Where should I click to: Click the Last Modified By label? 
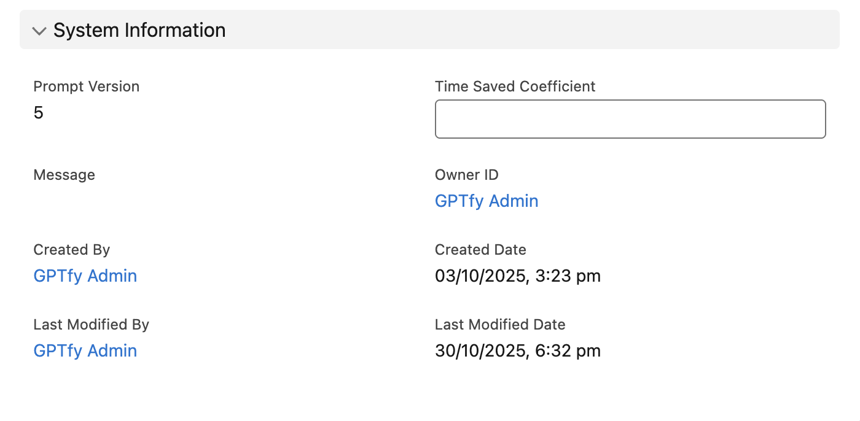(x=92, y=325)
